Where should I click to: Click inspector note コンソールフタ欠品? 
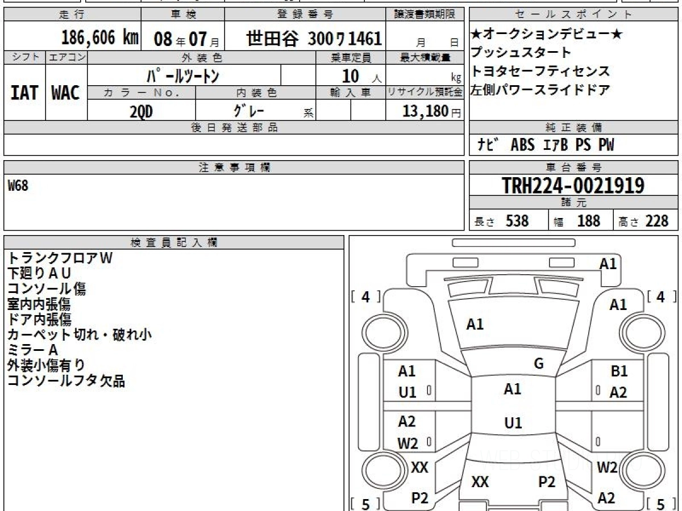[66, 380]
